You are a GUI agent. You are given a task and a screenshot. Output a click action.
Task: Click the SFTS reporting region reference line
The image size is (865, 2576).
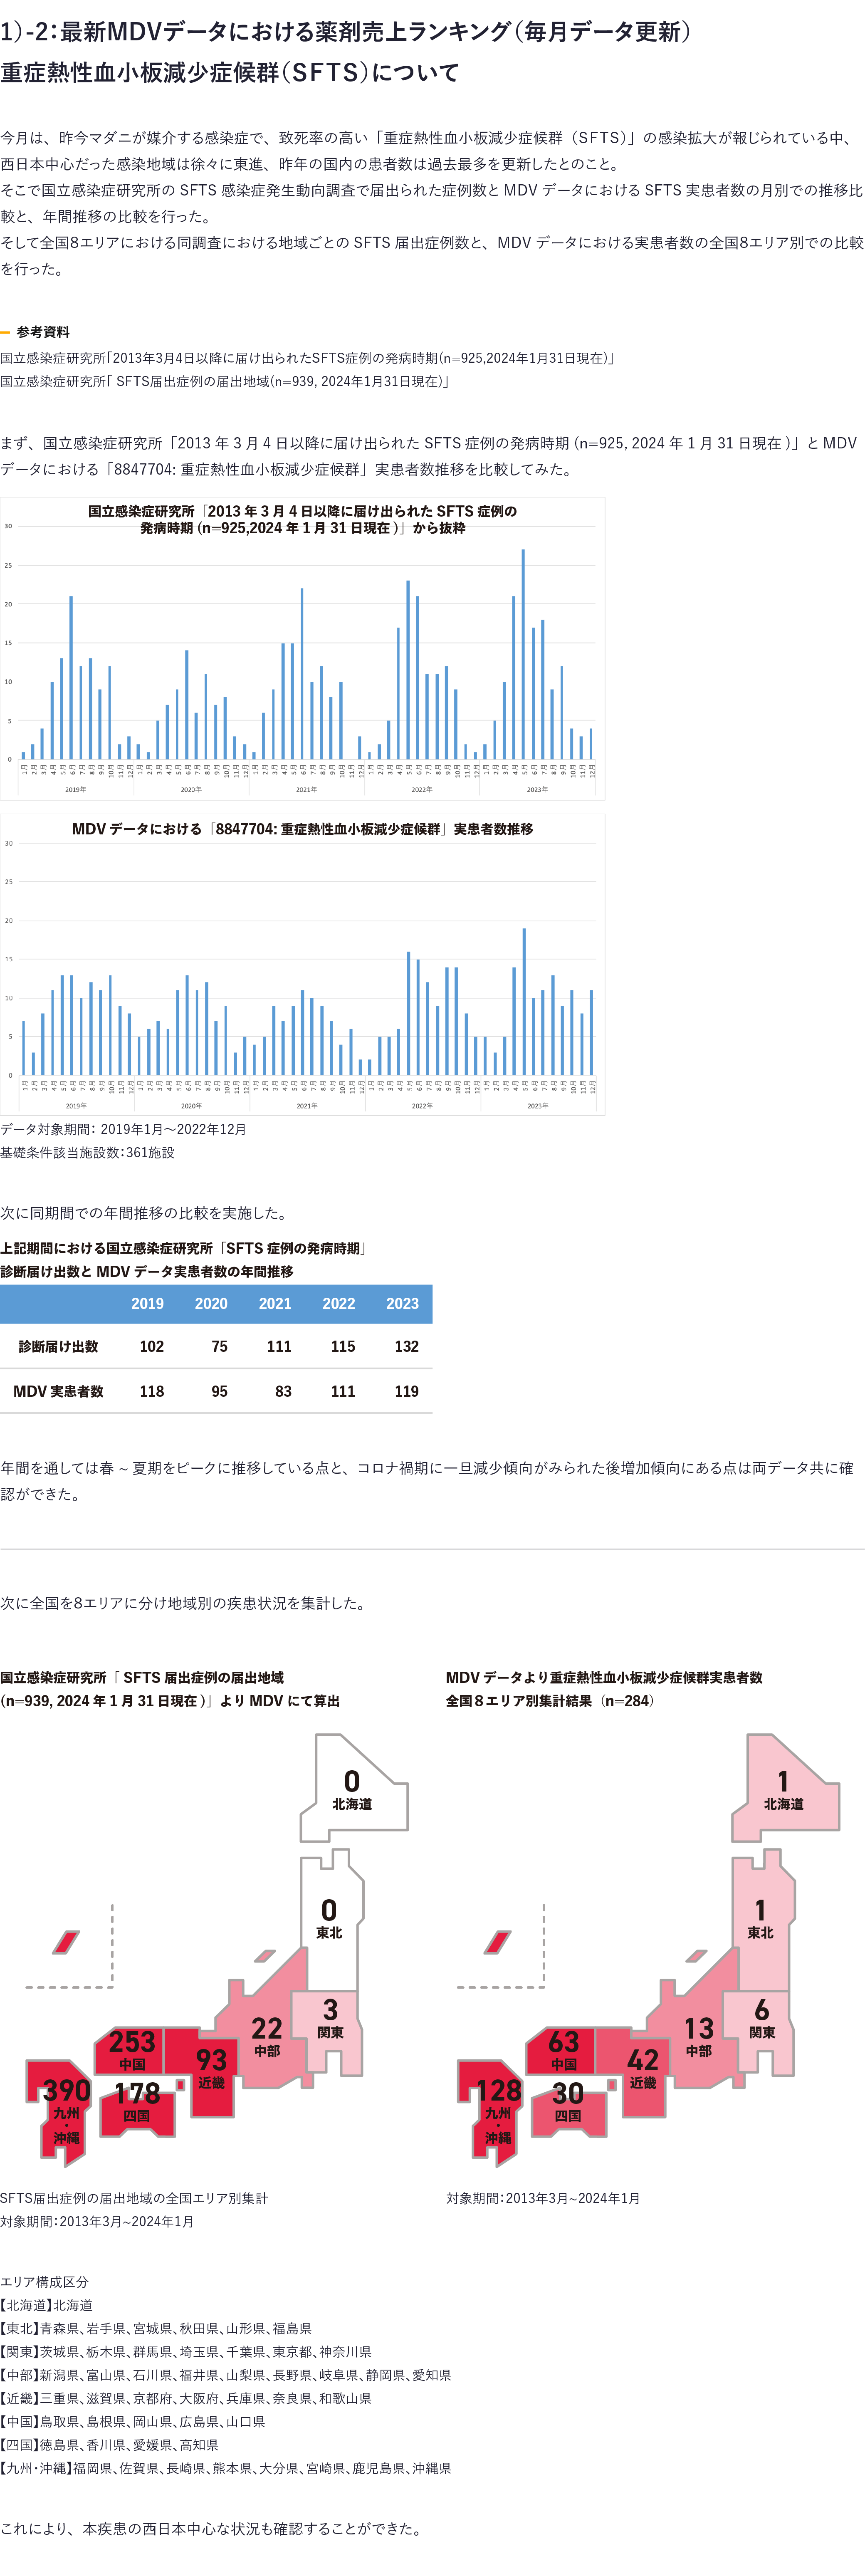point(225,381)
